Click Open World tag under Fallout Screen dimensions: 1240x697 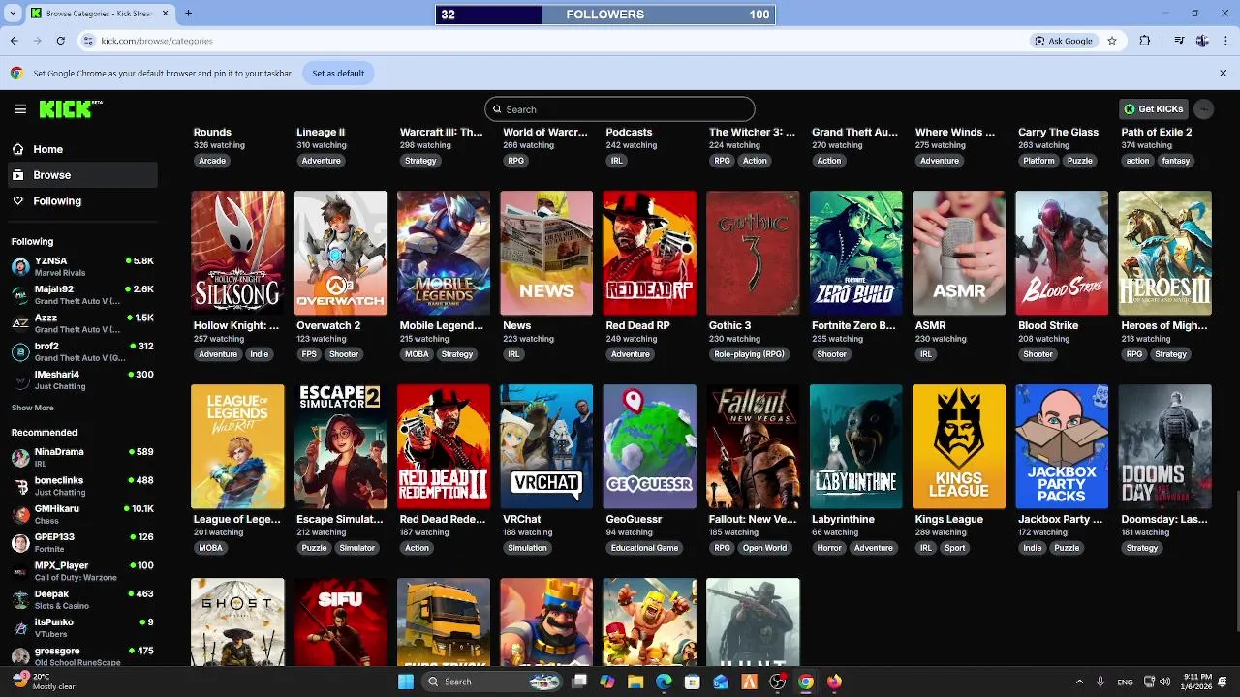pyautogui.click(x=764, y=548)
